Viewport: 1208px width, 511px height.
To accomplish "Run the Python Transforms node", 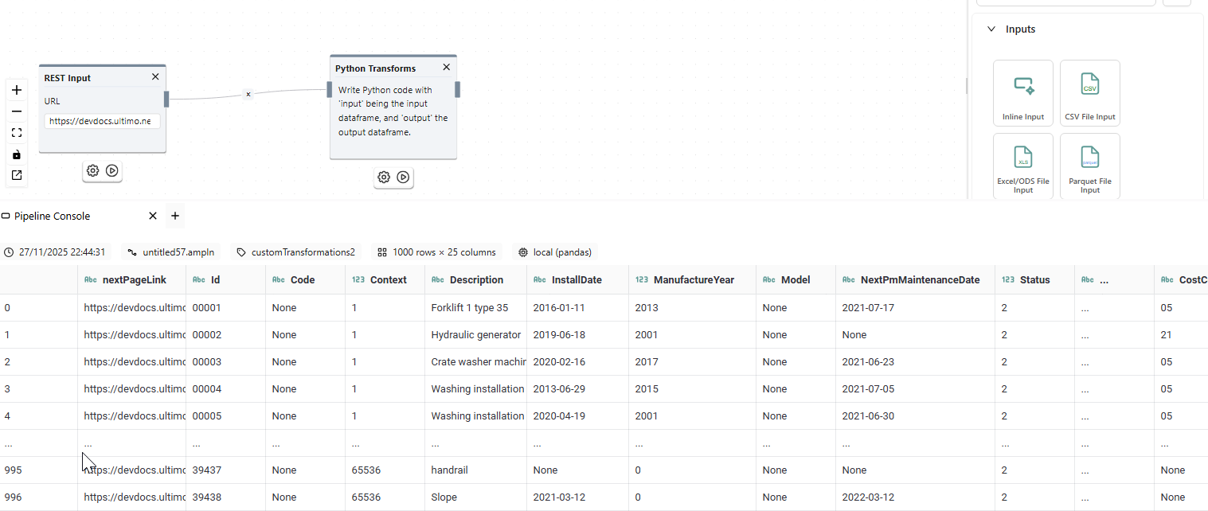I will pos(404,177).
